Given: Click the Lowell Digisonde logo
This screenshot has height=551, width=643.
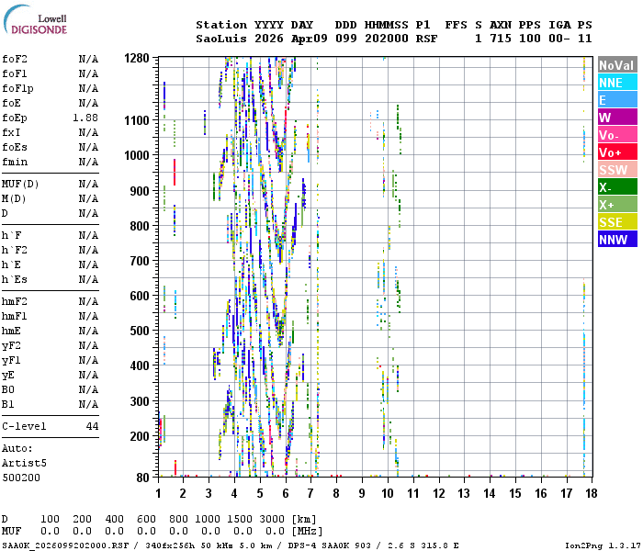Looking at the screenshot, I should 35,19.
